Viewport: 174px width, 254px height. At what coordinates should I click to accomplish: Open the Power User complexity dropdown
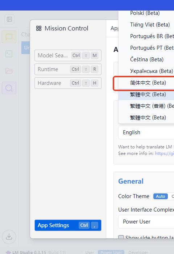pyautogui.click(x=146, y=222)
